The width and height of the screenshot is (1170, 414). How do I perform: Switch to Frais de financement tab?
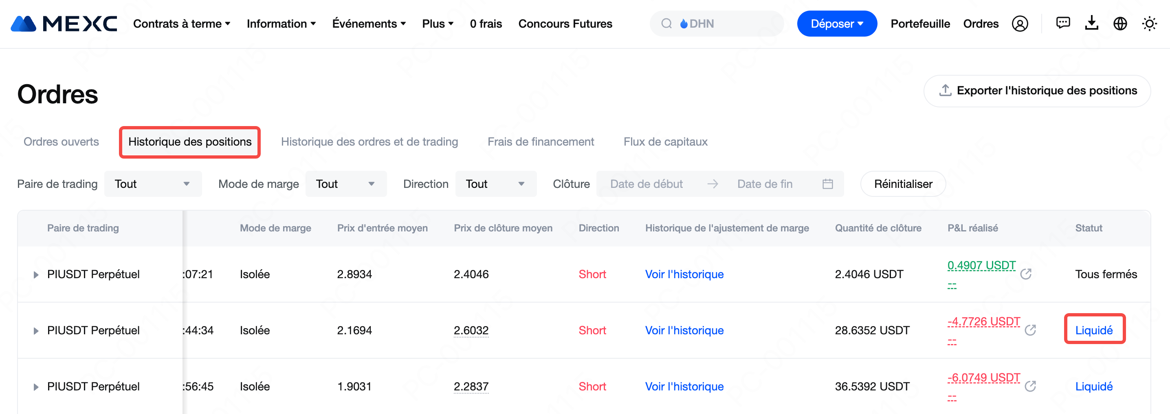pos(541,142)
